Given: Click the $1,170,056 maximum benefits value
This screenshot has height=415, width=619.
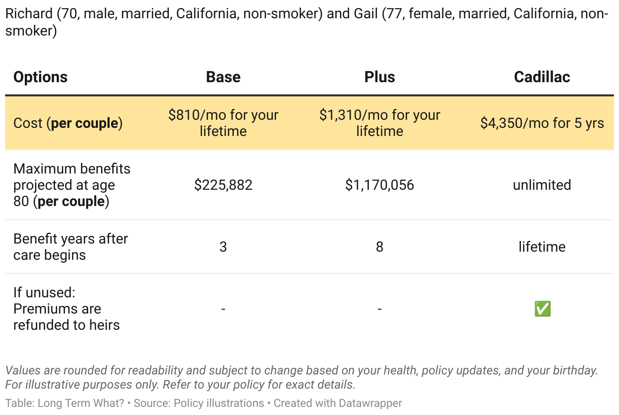Looking at the screenshot, I should [x=380, y=185].
